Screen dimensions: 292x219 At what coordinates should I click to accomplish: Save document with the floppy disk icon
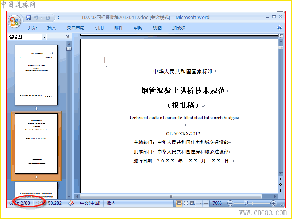[x=28, y=18]
